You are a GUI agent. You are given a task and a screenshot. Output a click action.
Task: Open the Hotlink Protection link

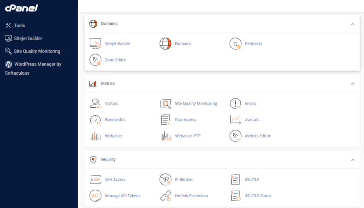[x=192, y=196]
